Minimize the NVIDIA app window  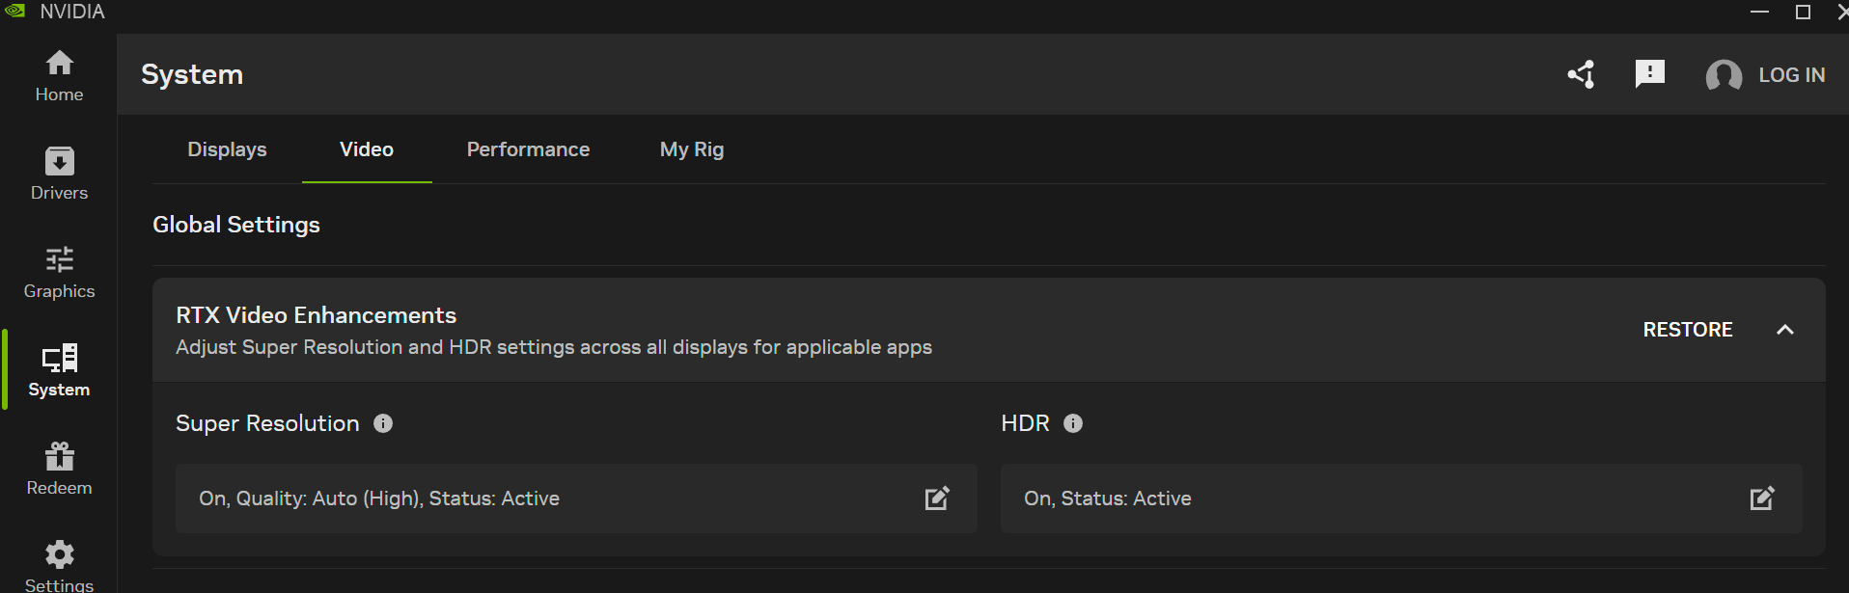tap(1759, 12)
